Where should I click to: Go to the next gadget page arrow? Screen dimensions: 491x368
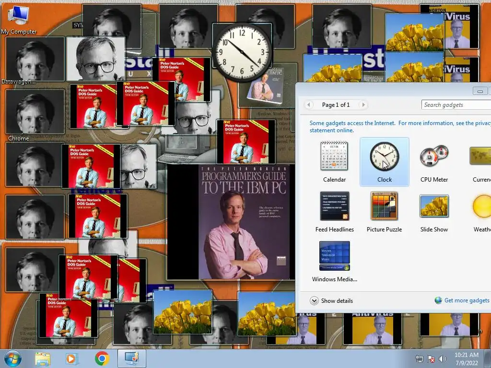coord(363,105)
